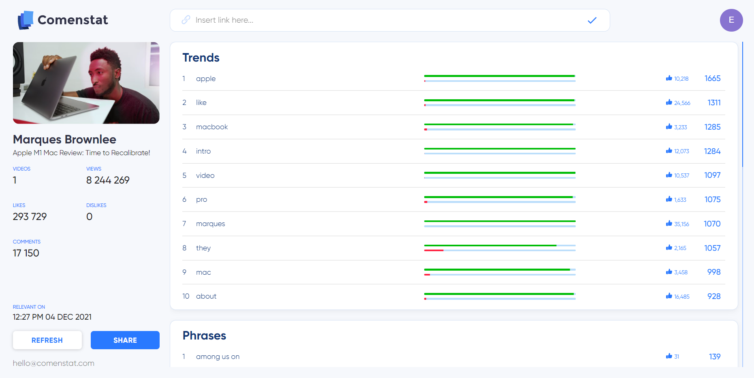Screen dimensions: 754x378
Task: Select the trend word intro
Action: coord(203,151)
